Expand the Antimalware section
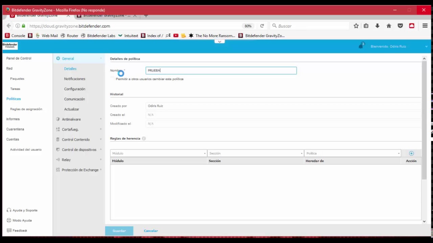Viewport: 433px width, 243px height. [x=101, y=119]
